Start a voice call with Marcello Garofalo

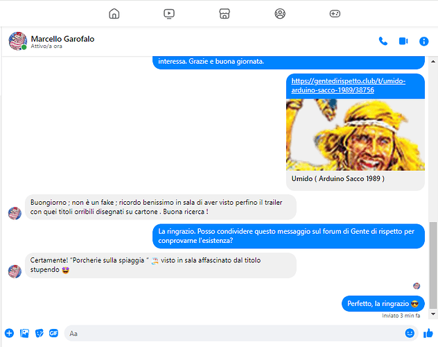click(x=383, y=42)
